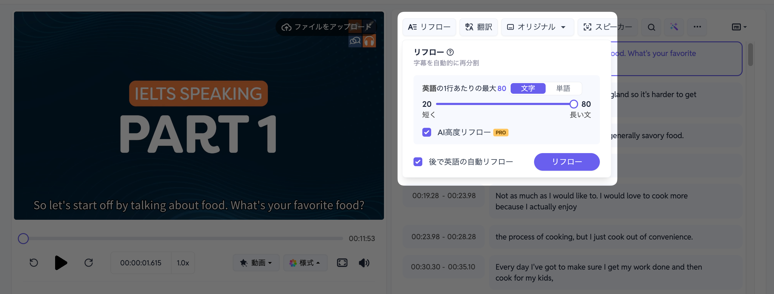Click the 00:11:53 total duration label

pos(362,239)
